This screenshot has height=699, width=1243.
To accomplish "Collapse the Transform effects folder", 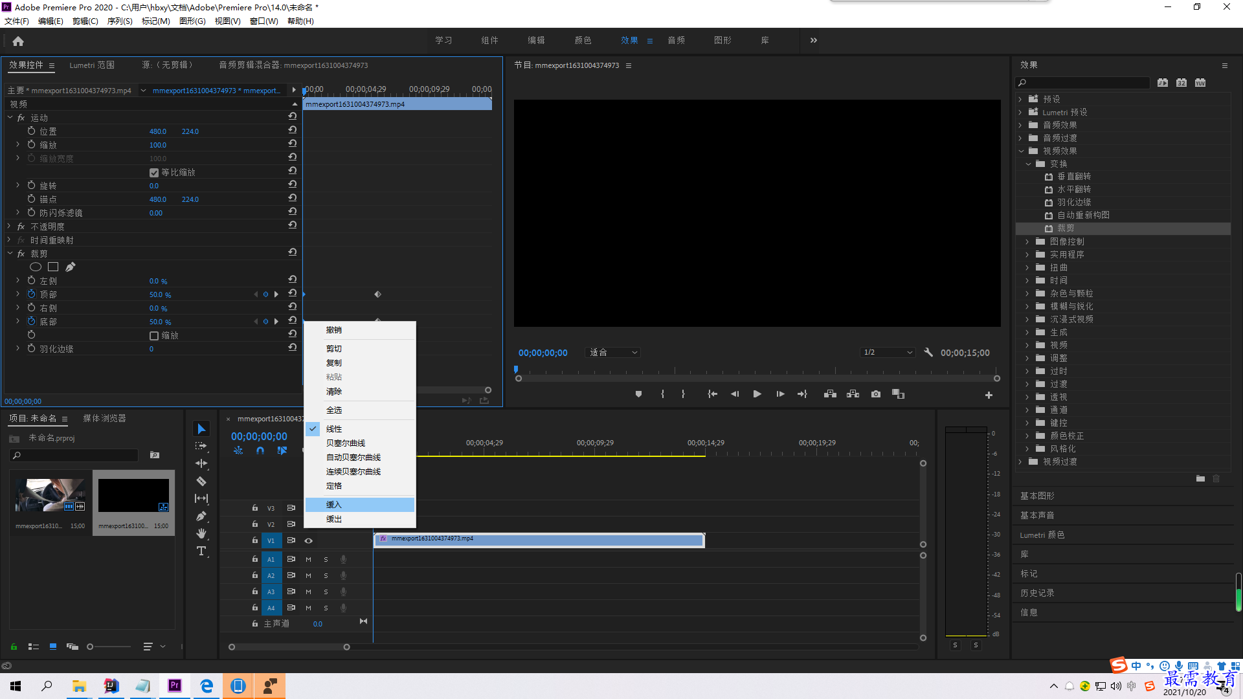I will tap(1027, 164).
